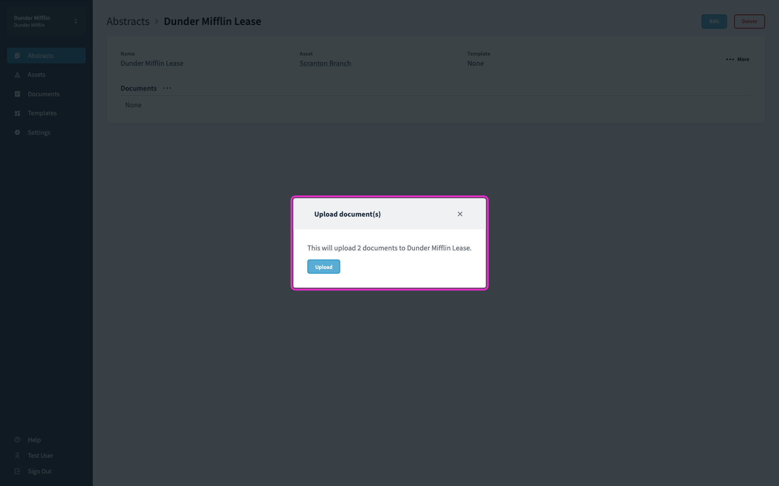Go to Documents in the sidebar
The width and height of the screenshot is (779, 486).
tap(46, 94)
